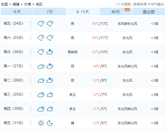The image size is (166, 130).
Task: Click 晴 weather description
Action: coord(73,123)
